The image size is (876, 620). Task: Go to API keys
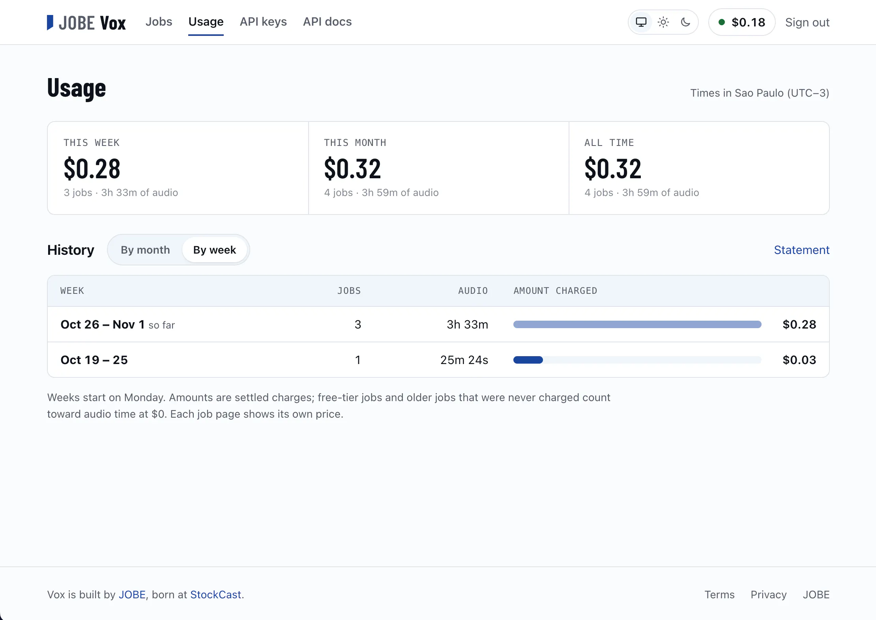tap(263, 22)
